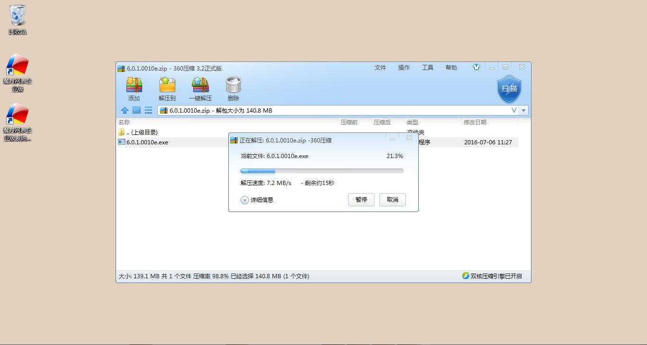Click the extraction progress bar
This screenshot has height=345, width=647.
tap(322, 171)
